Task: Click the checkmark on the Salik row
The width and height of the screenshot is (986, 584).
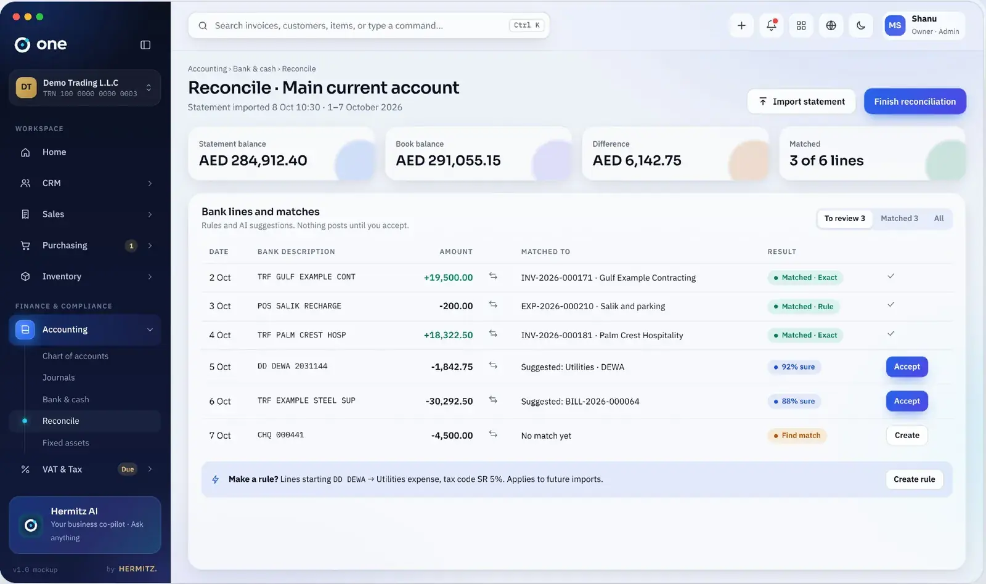Action: 890,304
